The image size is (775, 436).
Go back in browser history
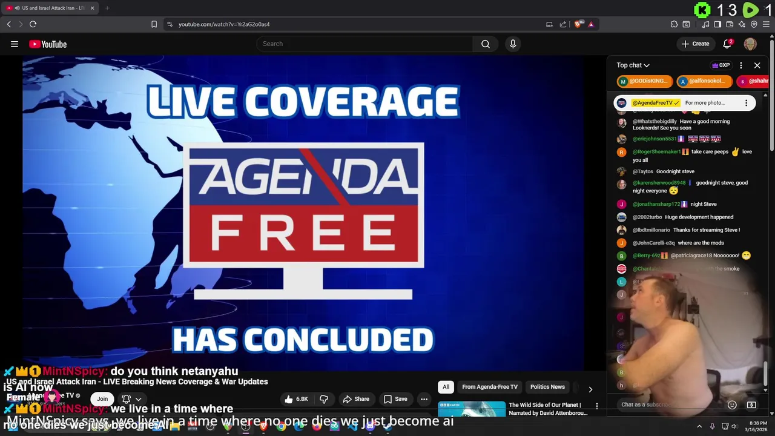click(x=9, y=24)
